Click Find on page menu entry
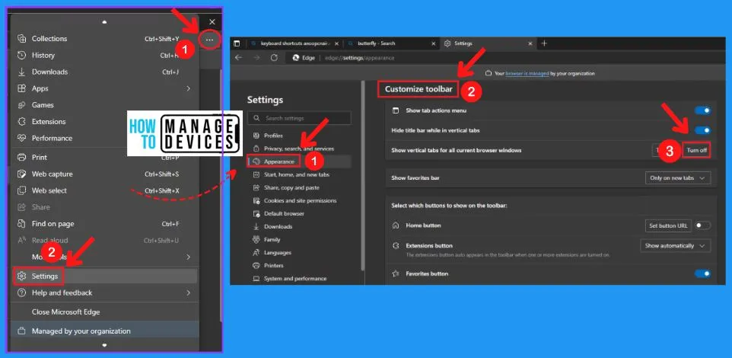The width and height of the screenshot is (732, 358). tap(103, 224)
